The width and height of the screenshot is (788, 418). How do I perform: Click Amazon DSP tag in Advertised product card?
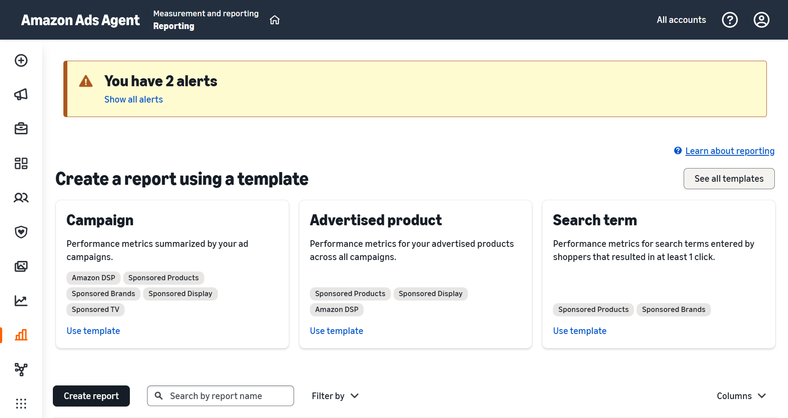pos(337,309)
